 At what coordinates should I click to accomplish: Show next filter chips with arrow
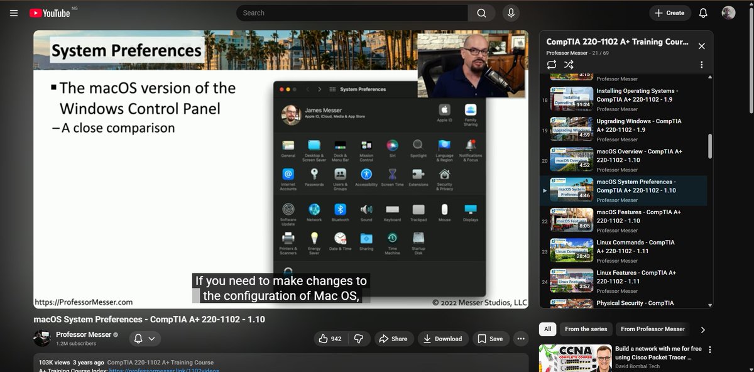coord(702,330)
